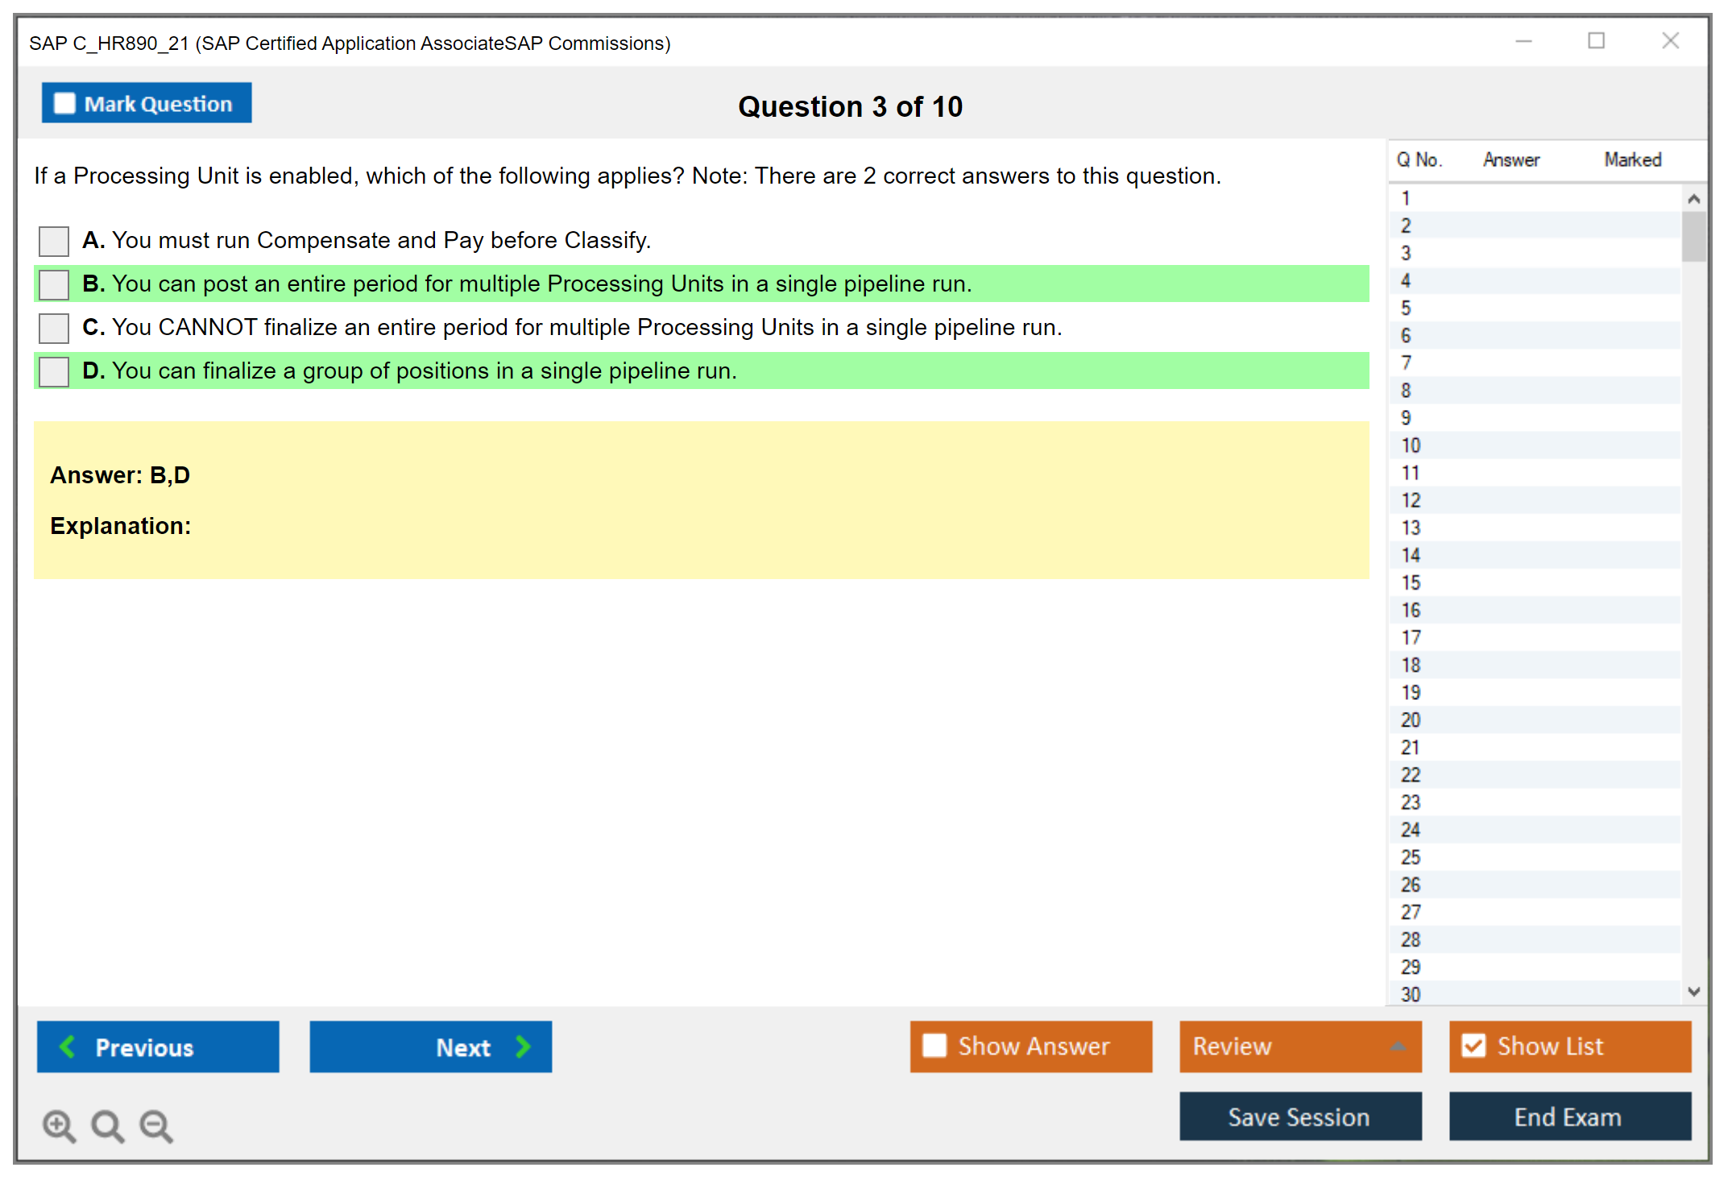The height and width of the screenshot is (1184, 1732).
Task: Click the green arrow on Next button
Action: 523,1046
